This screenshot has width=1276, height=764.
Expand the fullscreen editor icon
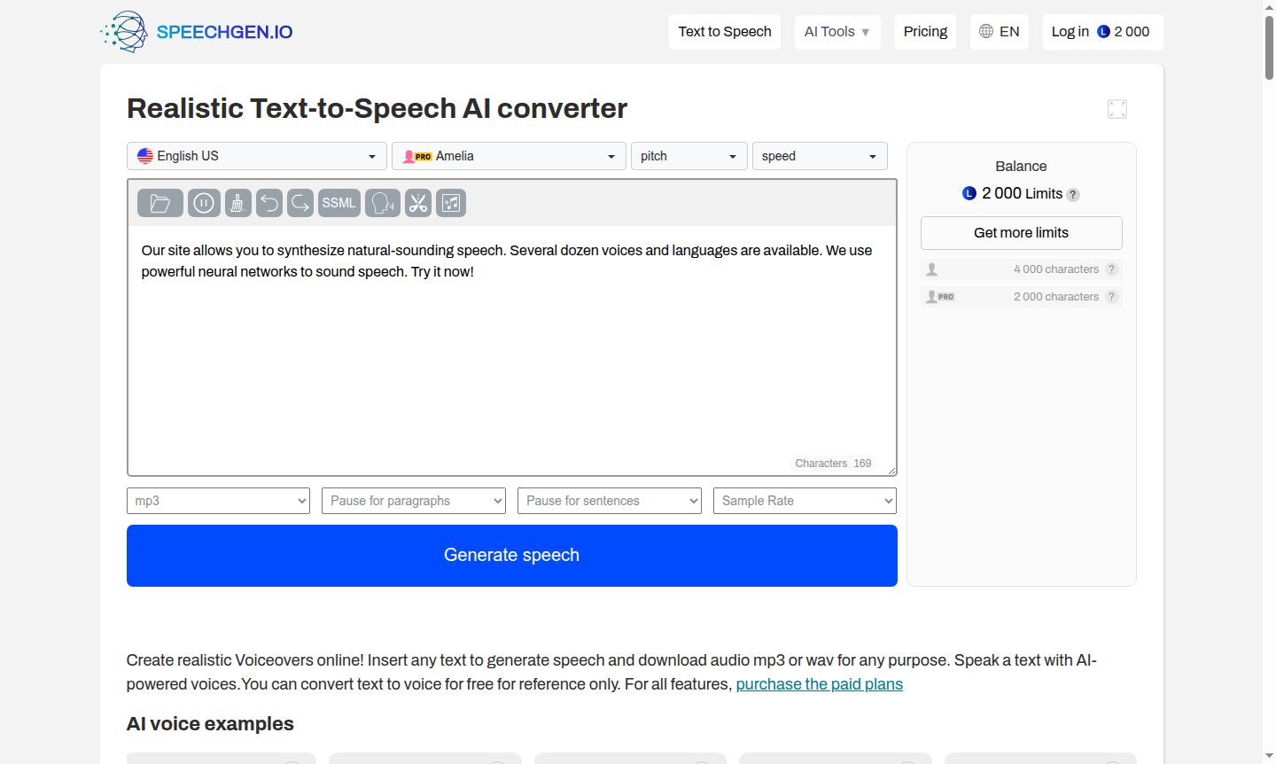coord(1116,108)
